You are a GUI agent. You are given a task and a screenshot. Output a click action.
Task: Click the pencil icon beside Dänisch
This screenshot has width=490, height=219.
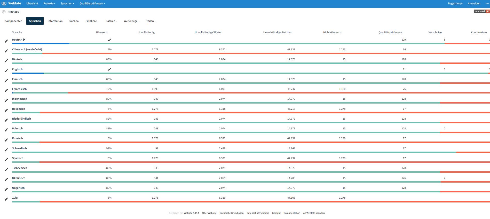coord(6,61)
